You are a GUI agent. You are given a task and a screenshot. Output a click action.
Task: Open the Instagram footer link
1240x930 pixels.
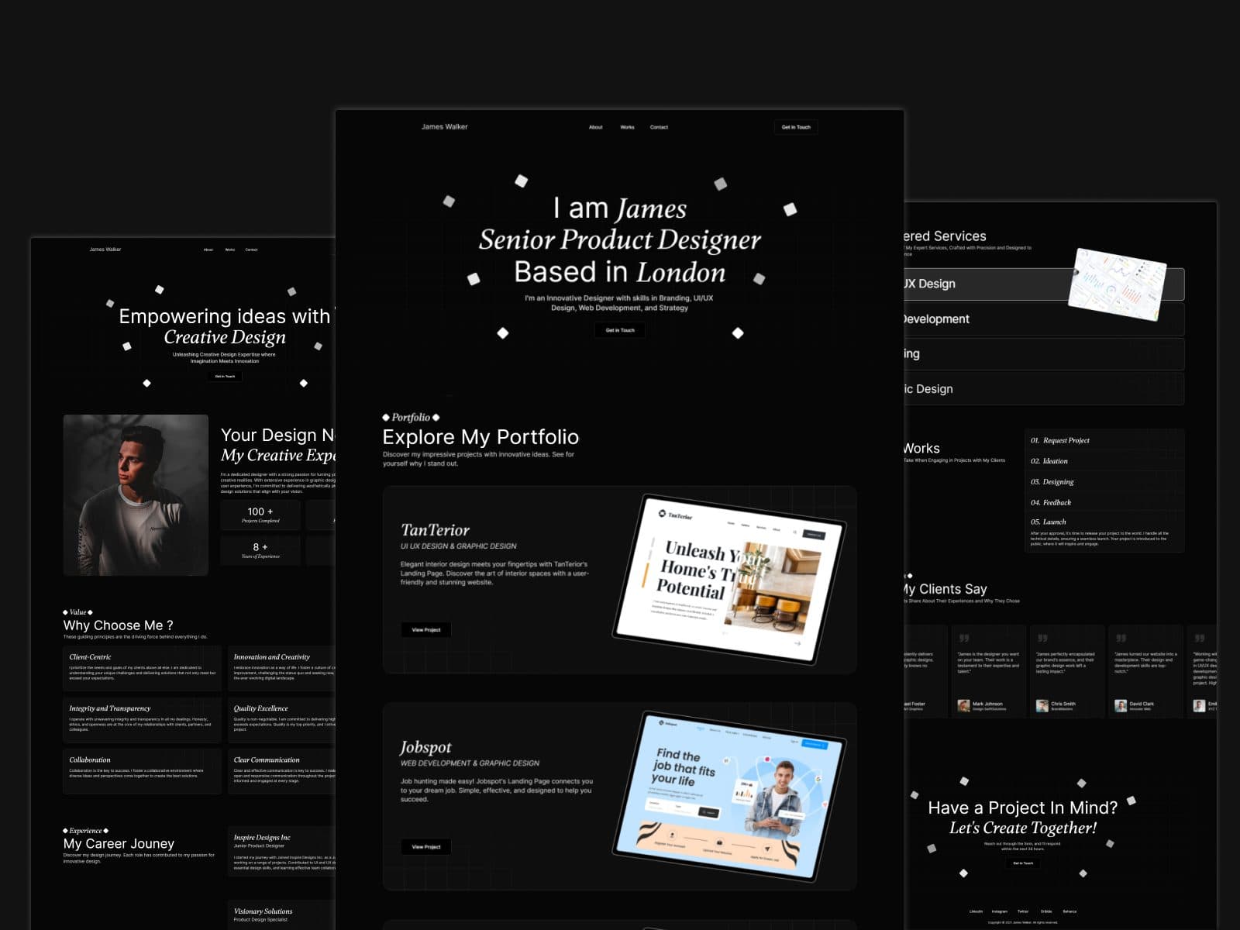click(x=999, y=911)
